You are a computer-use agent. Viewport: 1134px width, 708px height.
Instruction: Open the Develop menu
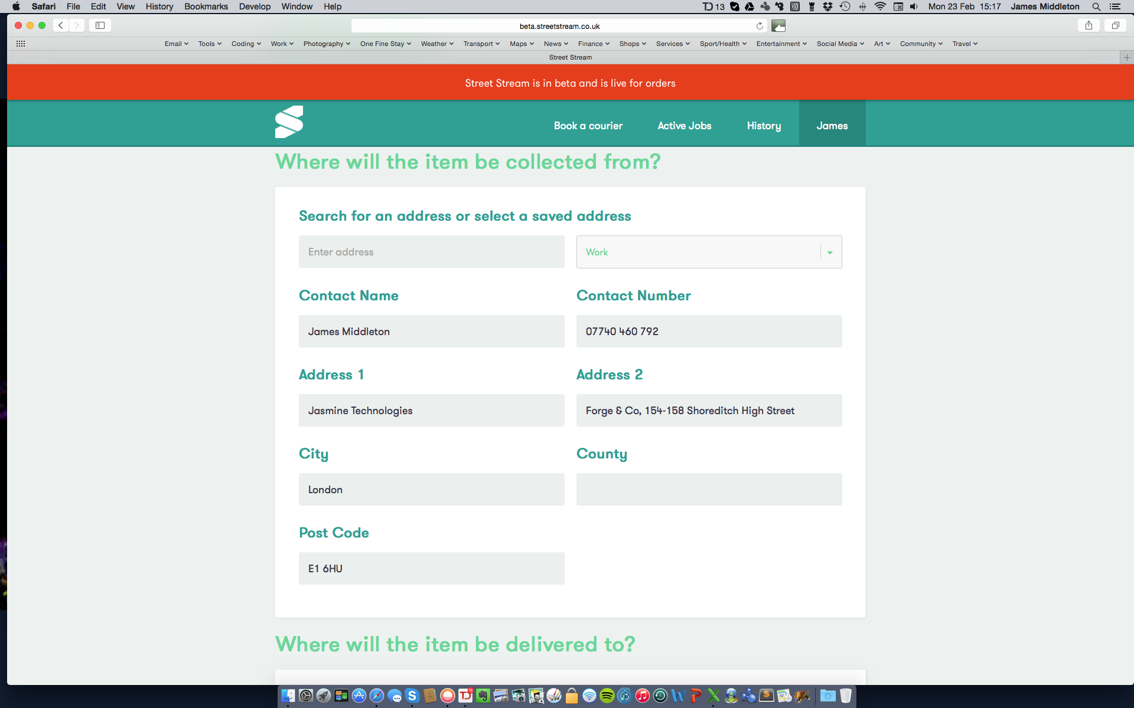(255, 6)
